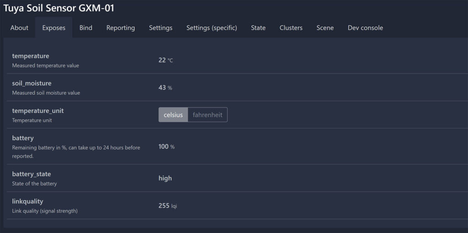468x233 pixels.
Task: Select the Exposes tab
Action: click(x=53, y=28)
